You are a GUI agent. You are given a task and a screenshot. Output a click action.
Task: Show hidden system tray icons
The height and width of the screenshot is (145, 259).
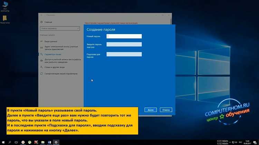230,142
